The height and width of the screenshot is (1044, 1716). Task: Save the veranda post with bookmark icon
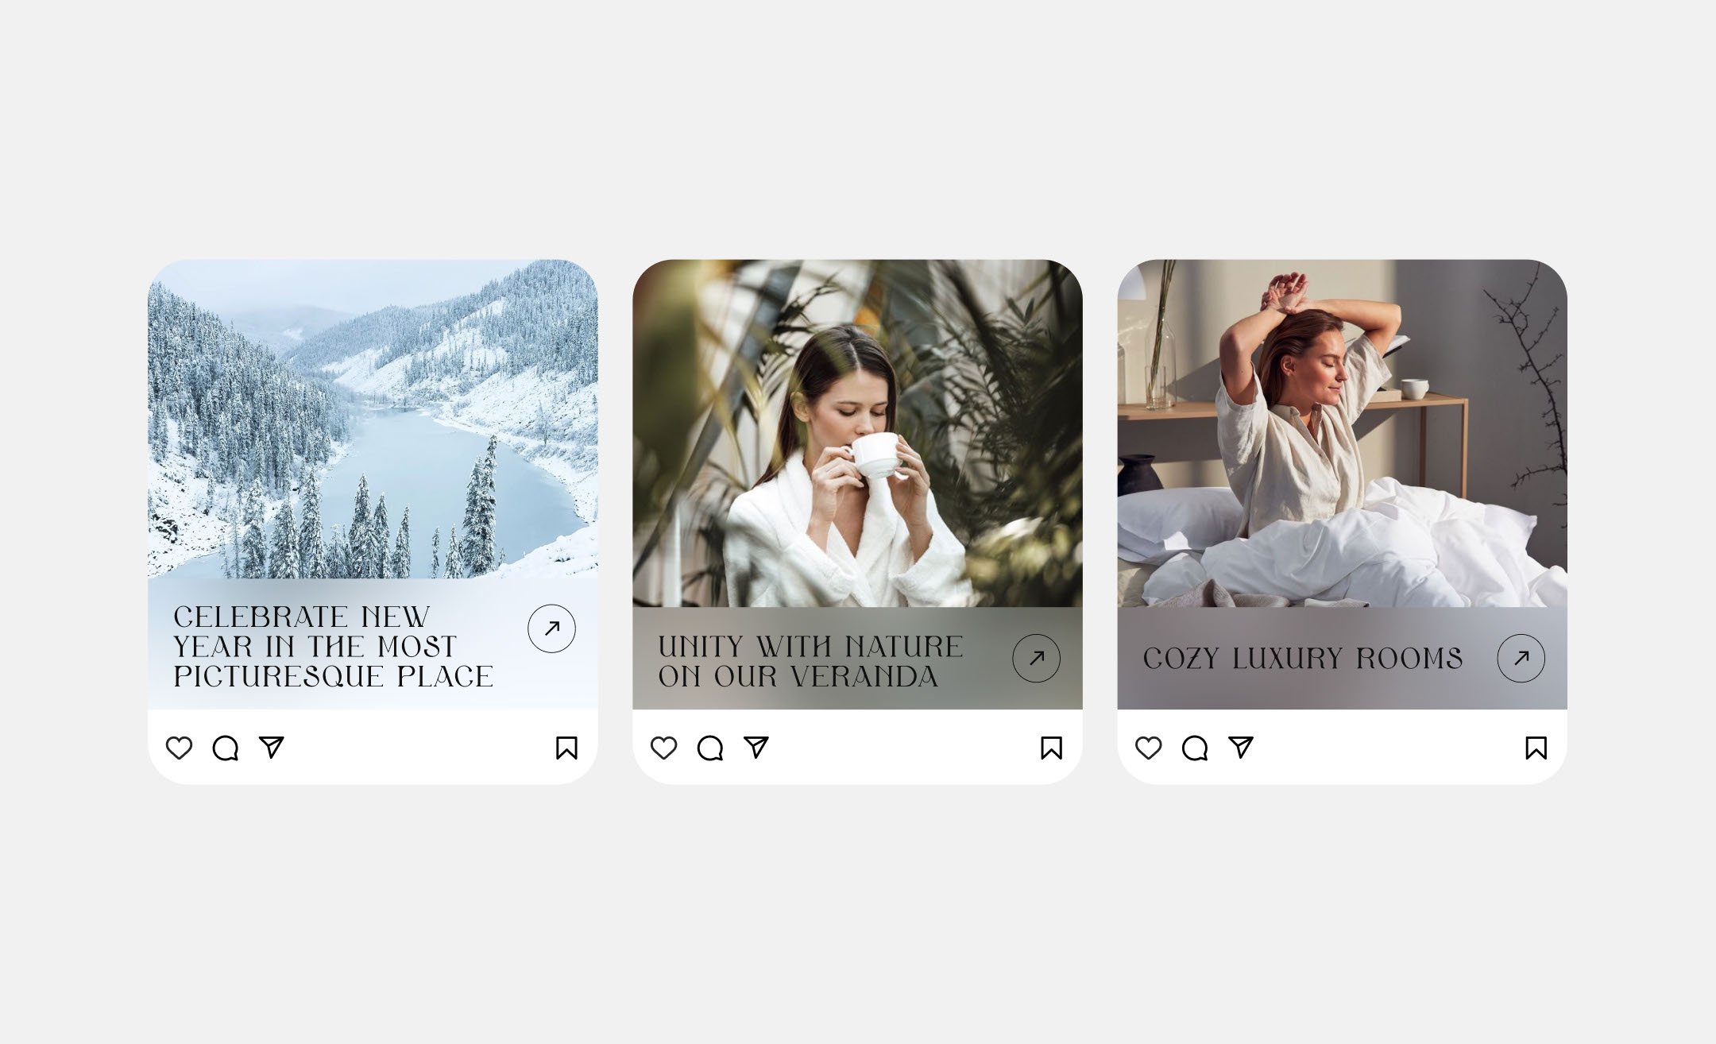[x=1051, y=748]
